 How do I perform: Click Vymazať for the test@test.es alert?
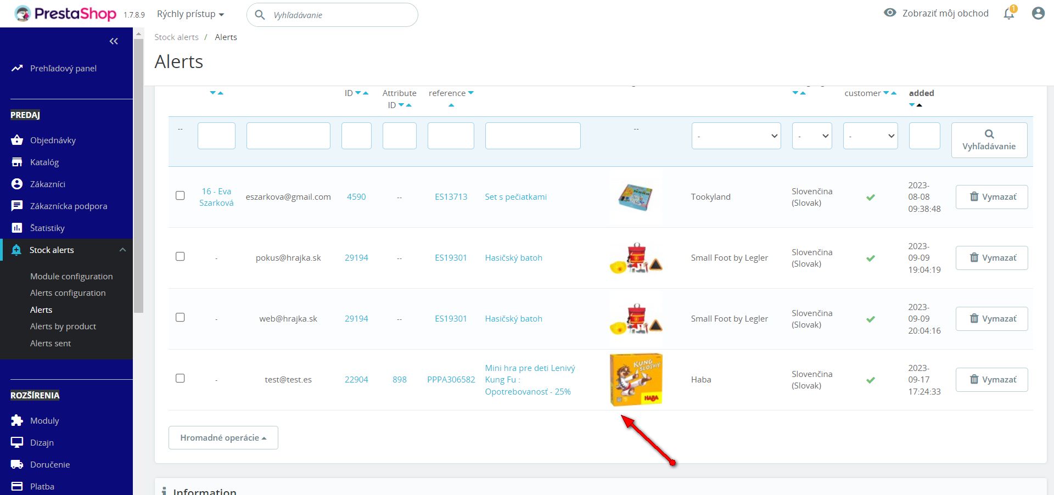(x=992, y=380)
